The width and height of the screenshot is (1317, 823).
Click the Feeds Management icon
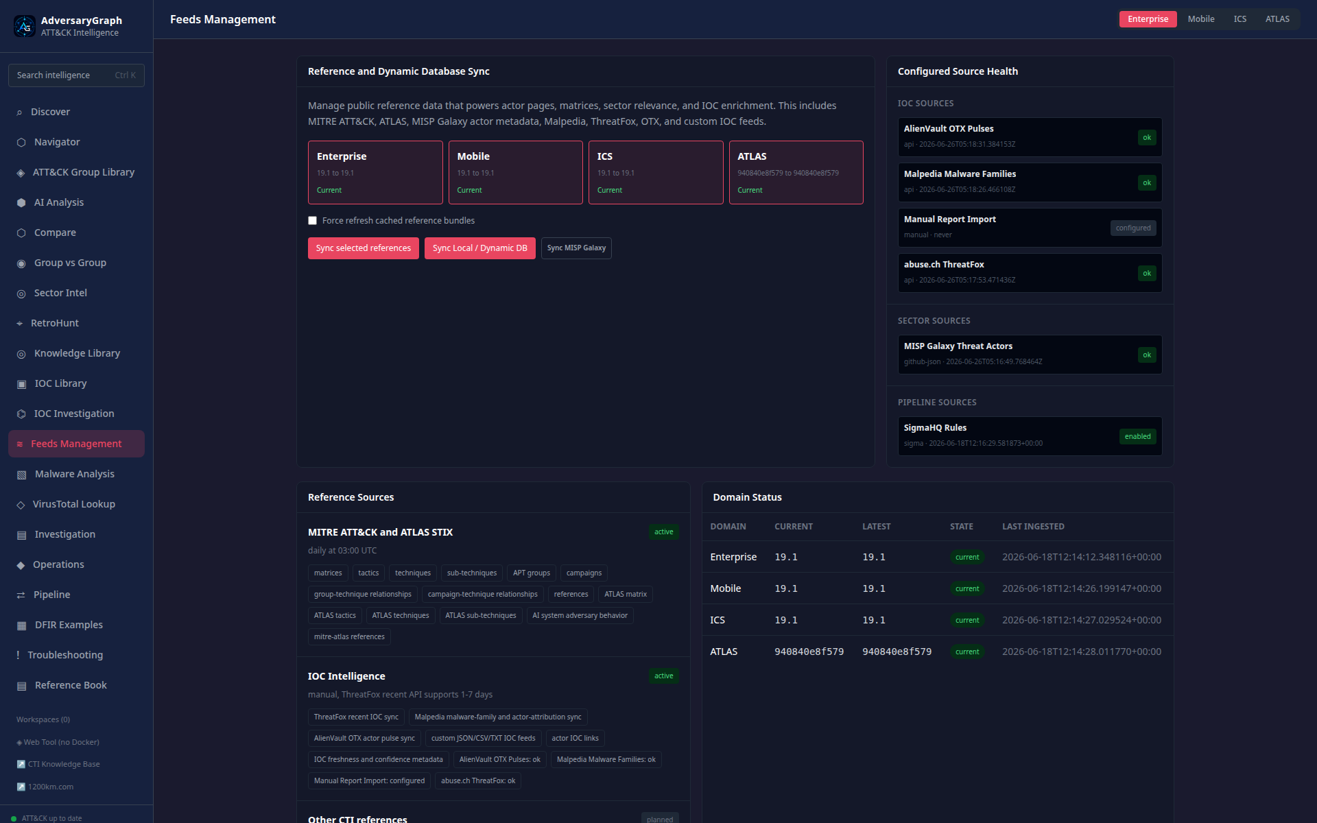click(x=19, y=444)
